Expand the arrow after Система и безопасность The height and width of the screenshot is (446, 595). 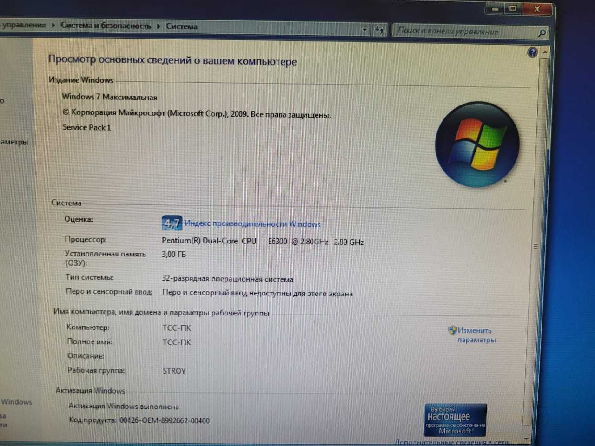click(x=159, y=26)
